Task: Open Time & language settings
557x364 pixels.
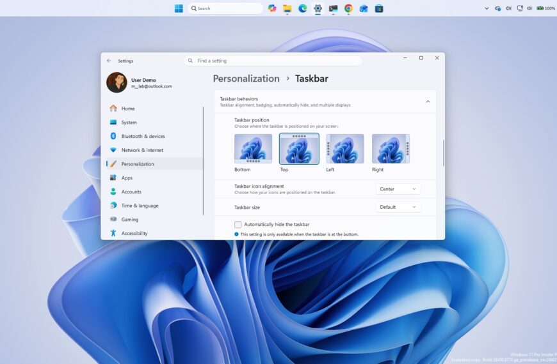Action: [154, 206]
